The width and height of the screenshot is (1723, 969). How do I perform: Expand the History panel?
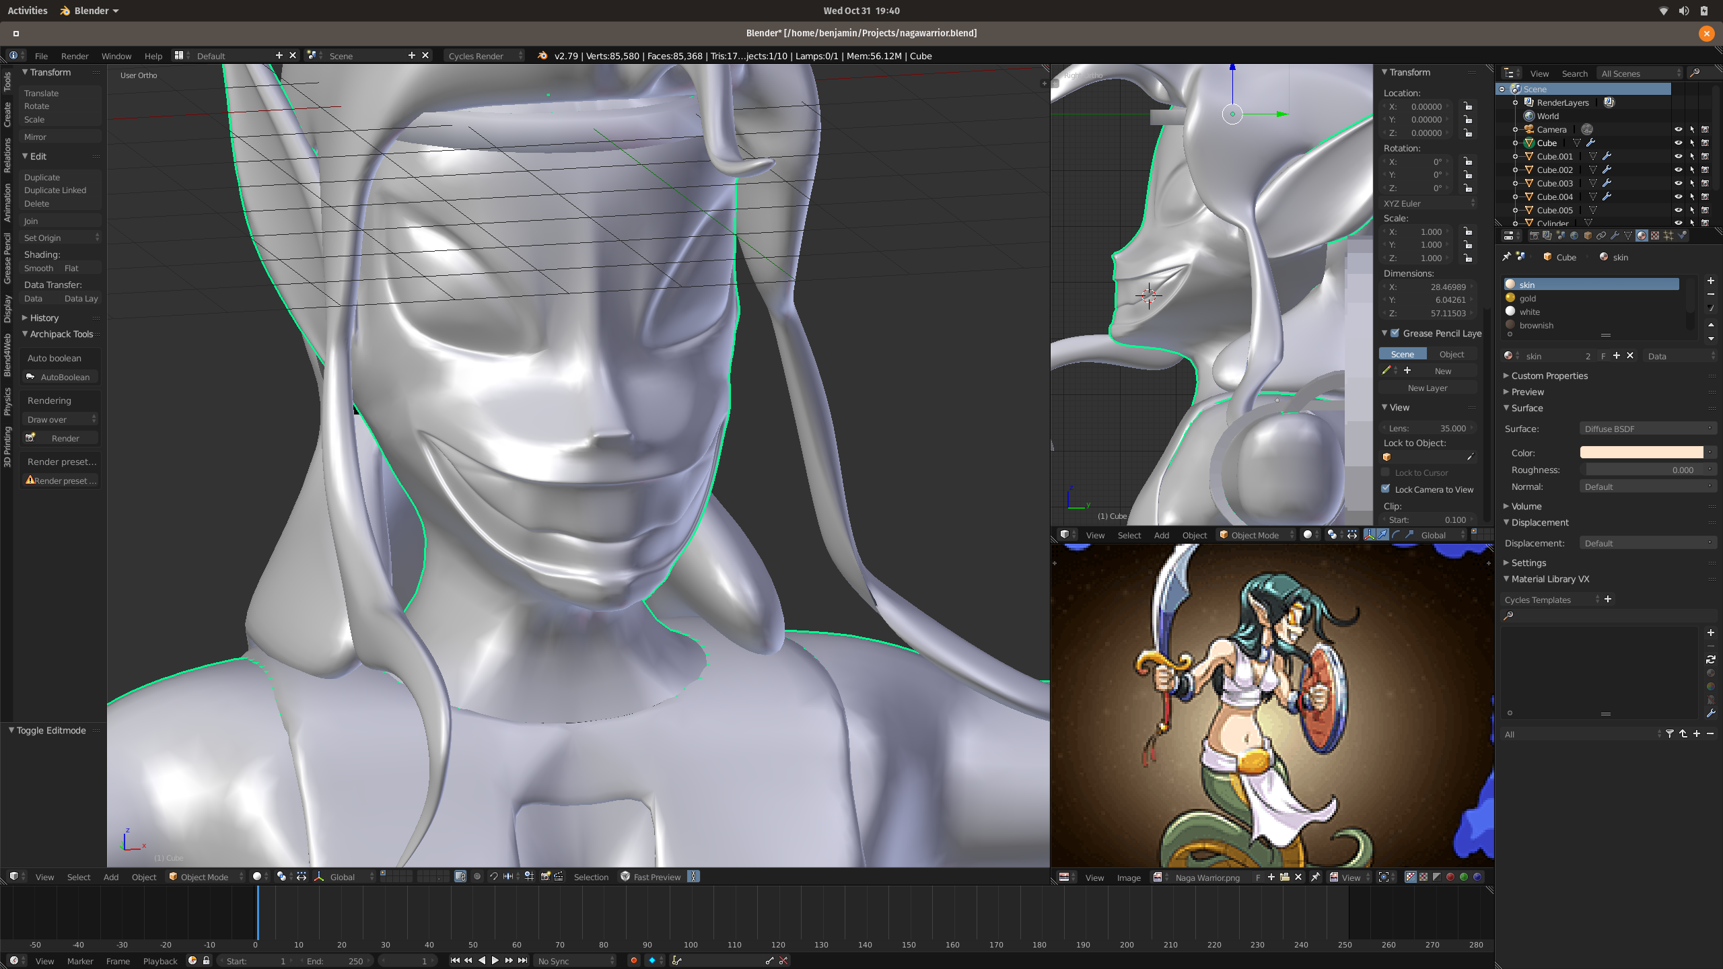[x=44, y=318]
